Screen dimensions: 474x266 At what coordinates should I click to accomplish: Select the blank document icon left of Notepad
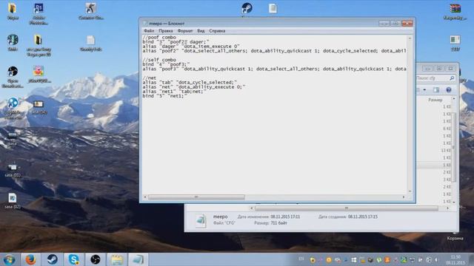[90, 43]
